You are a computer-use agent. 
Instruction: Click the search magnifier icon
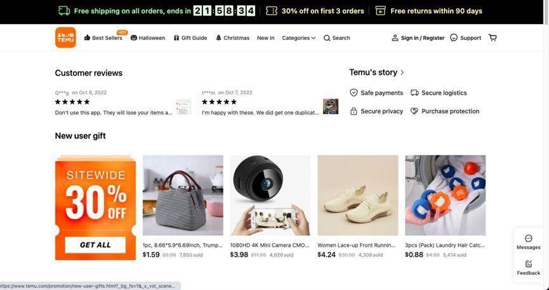click(327, 38)
